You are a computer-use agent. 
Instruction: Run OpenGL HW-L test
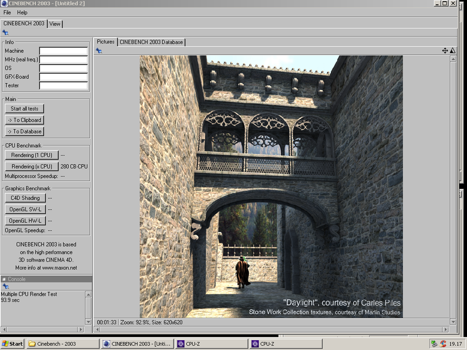[25, 220]
